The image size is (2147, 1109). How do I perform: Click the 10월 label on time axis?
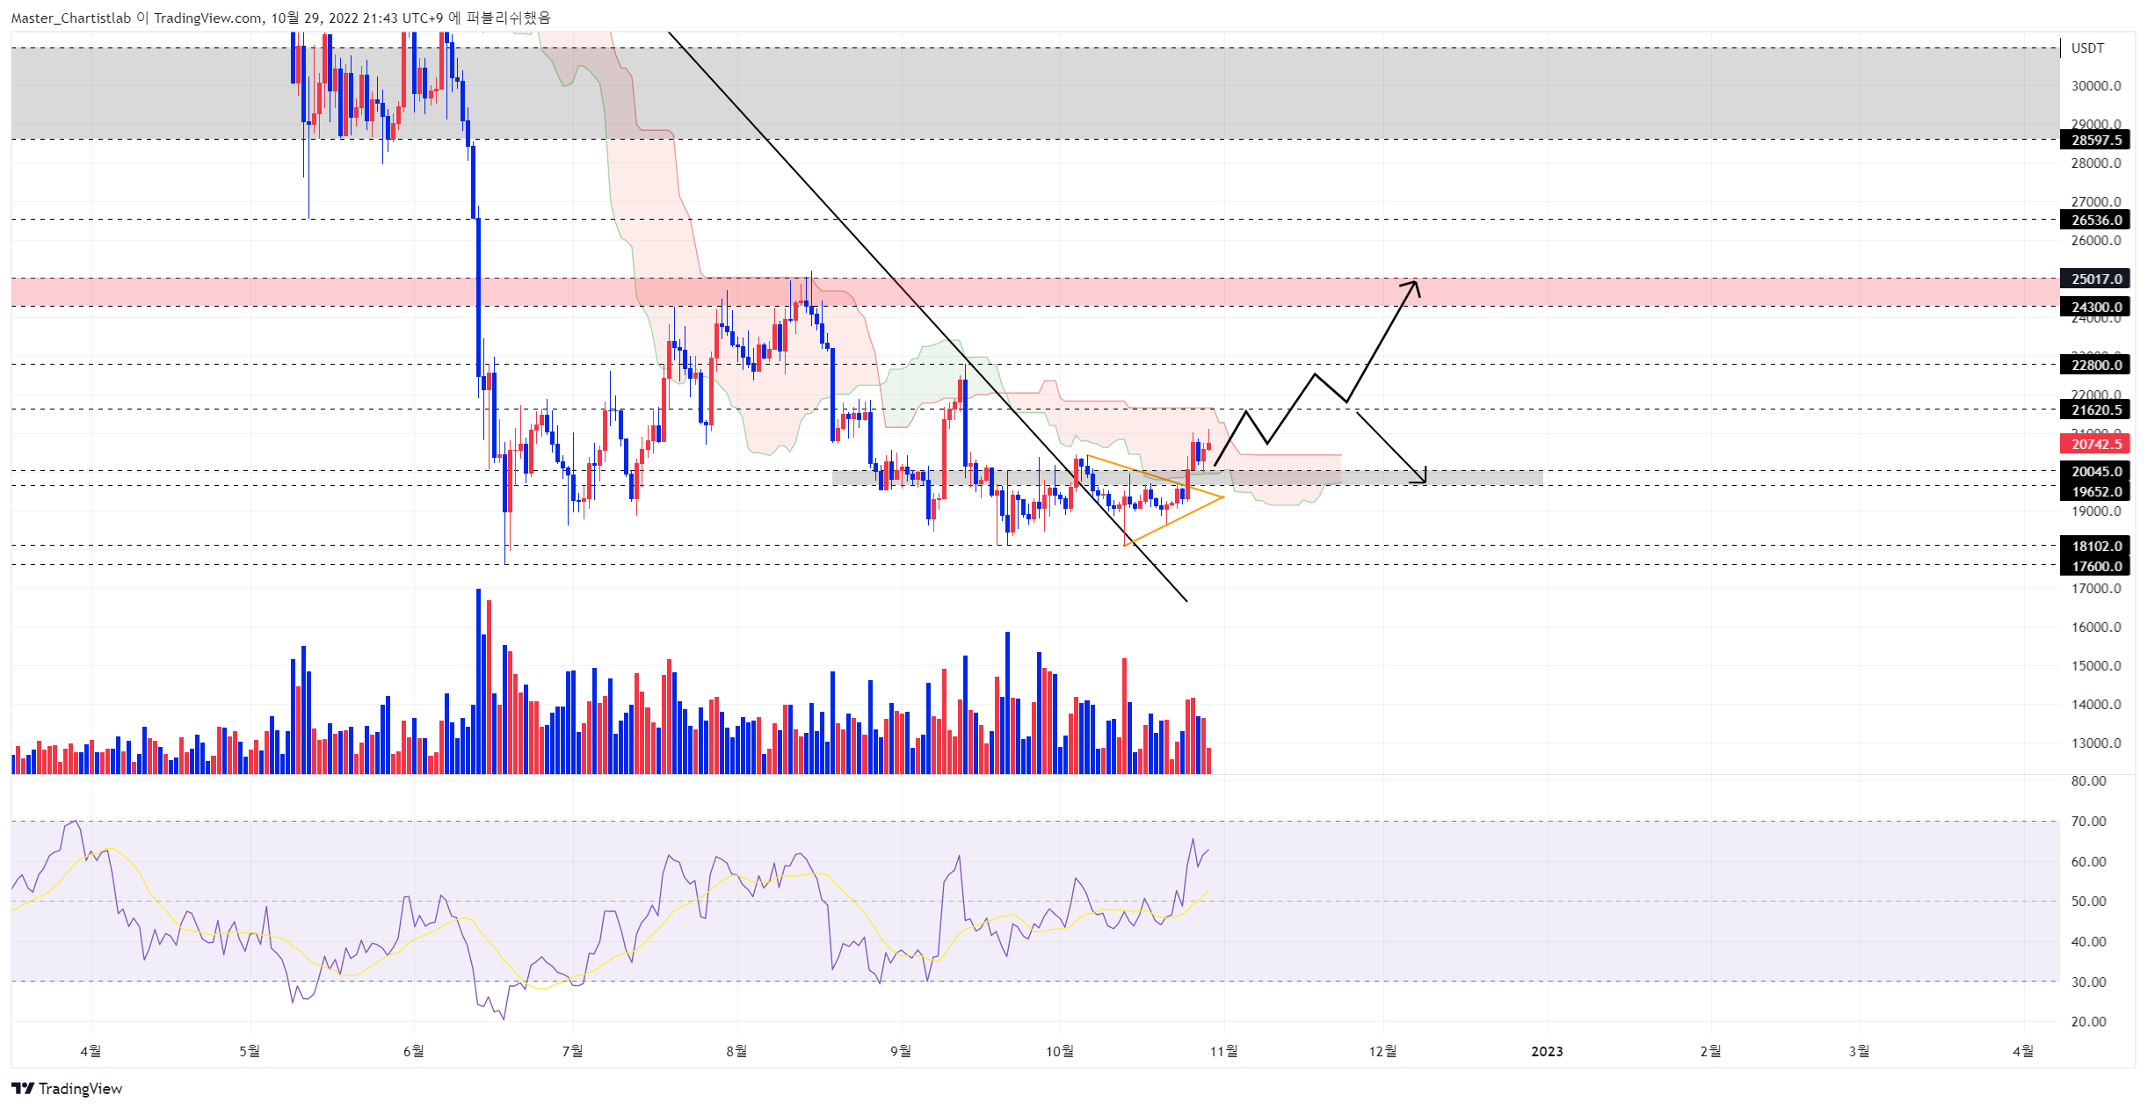point(1059,1051)
